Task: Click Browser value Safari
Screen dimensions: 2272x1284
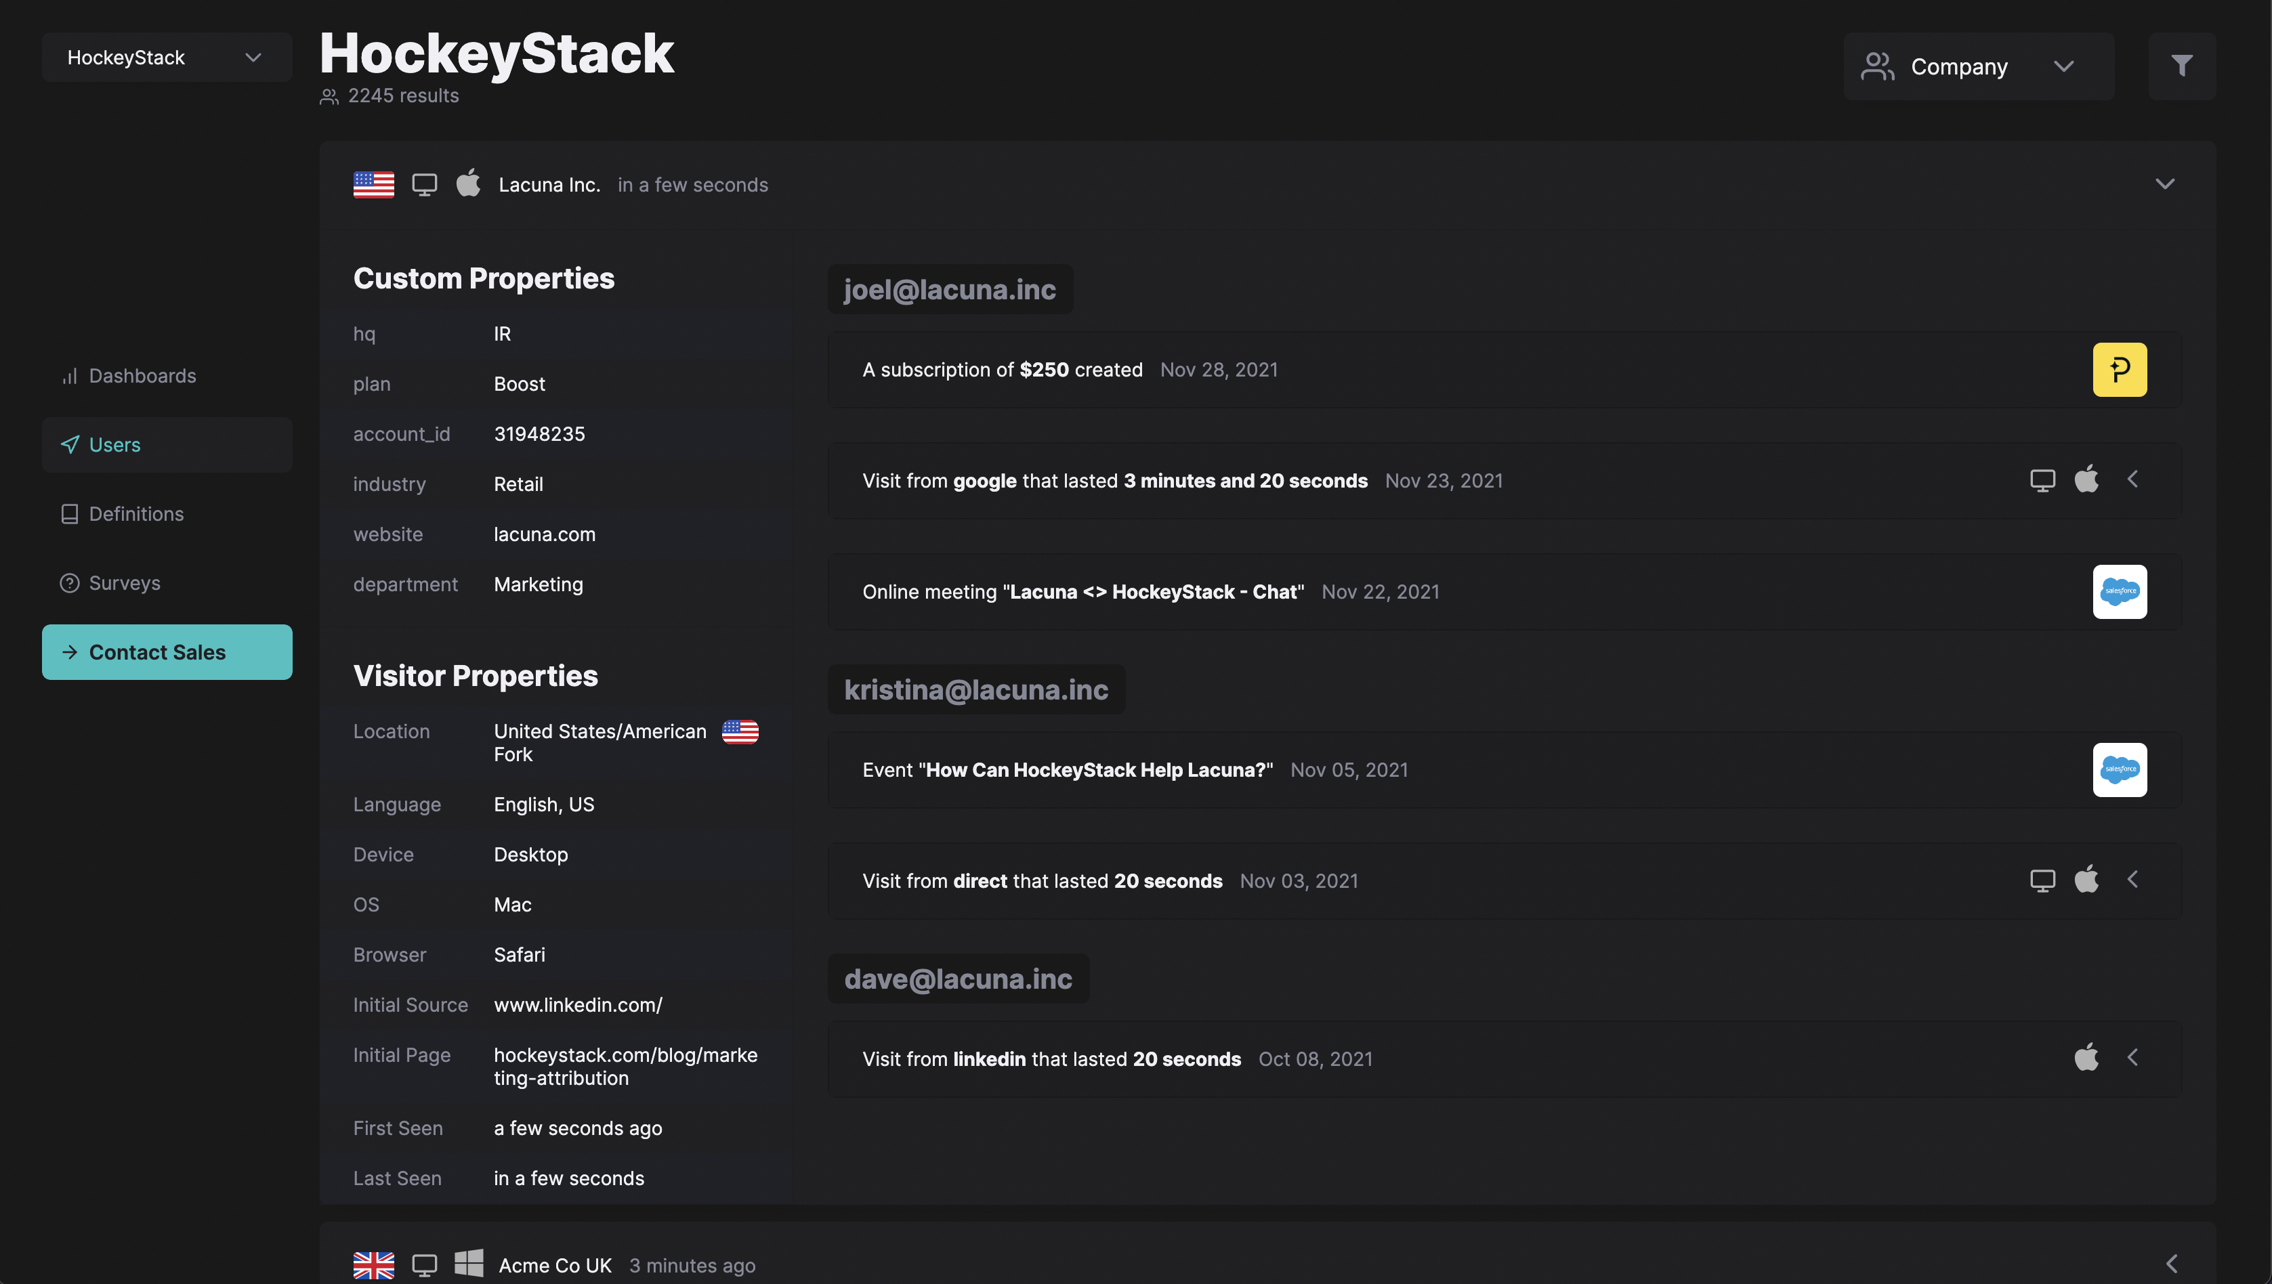Action: pyautogui.click(x=520, y=955)
